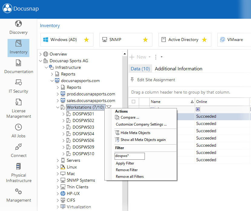Open the Discovery section globe icon
Screen dimensions: 251x211
click(18, 24)
